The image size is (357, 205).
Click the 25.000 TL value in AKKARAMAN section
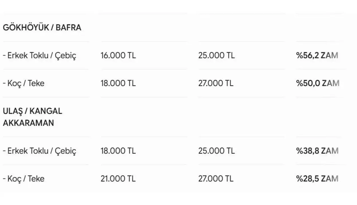pos(217,151)
